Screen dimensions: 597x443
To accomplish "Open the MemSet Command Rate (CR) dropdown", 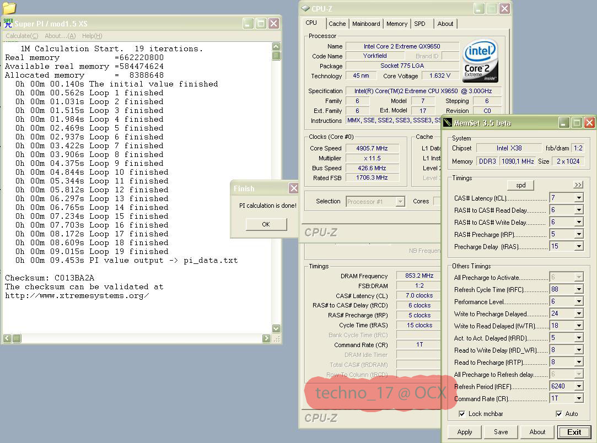I will pos(579,399).
